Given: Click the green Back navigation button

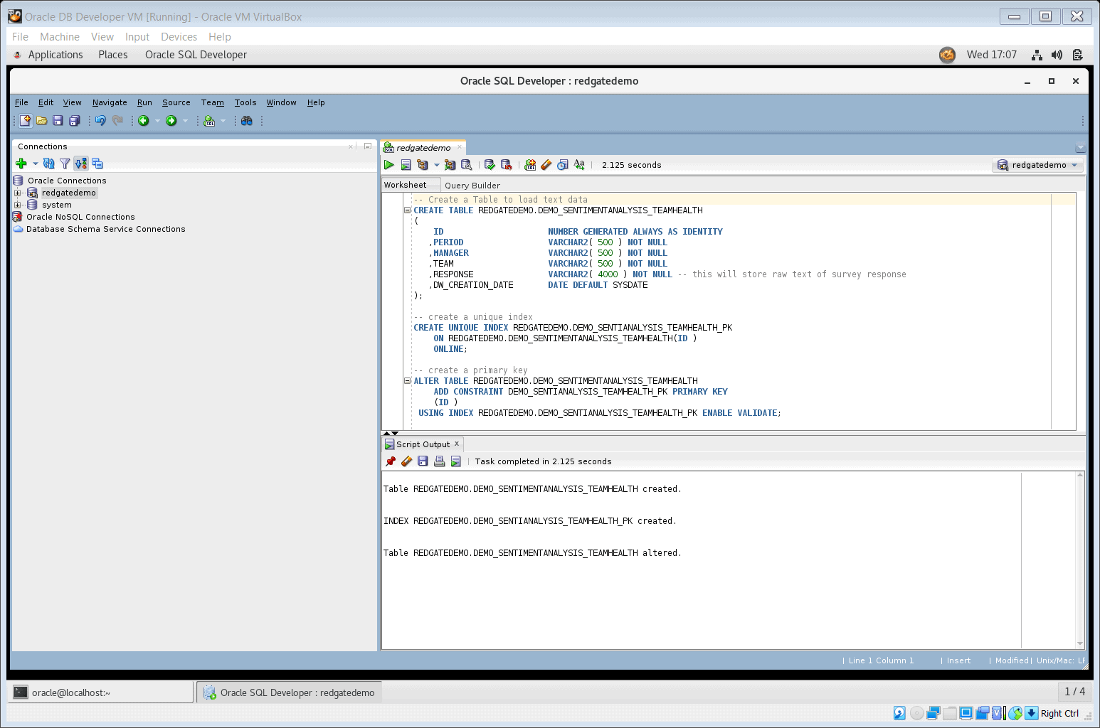Looking at the screenshot, I should 144,121.
